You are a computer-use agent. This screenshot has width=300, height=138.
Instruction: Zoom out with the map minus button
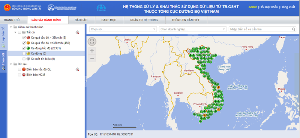point(92,58)
